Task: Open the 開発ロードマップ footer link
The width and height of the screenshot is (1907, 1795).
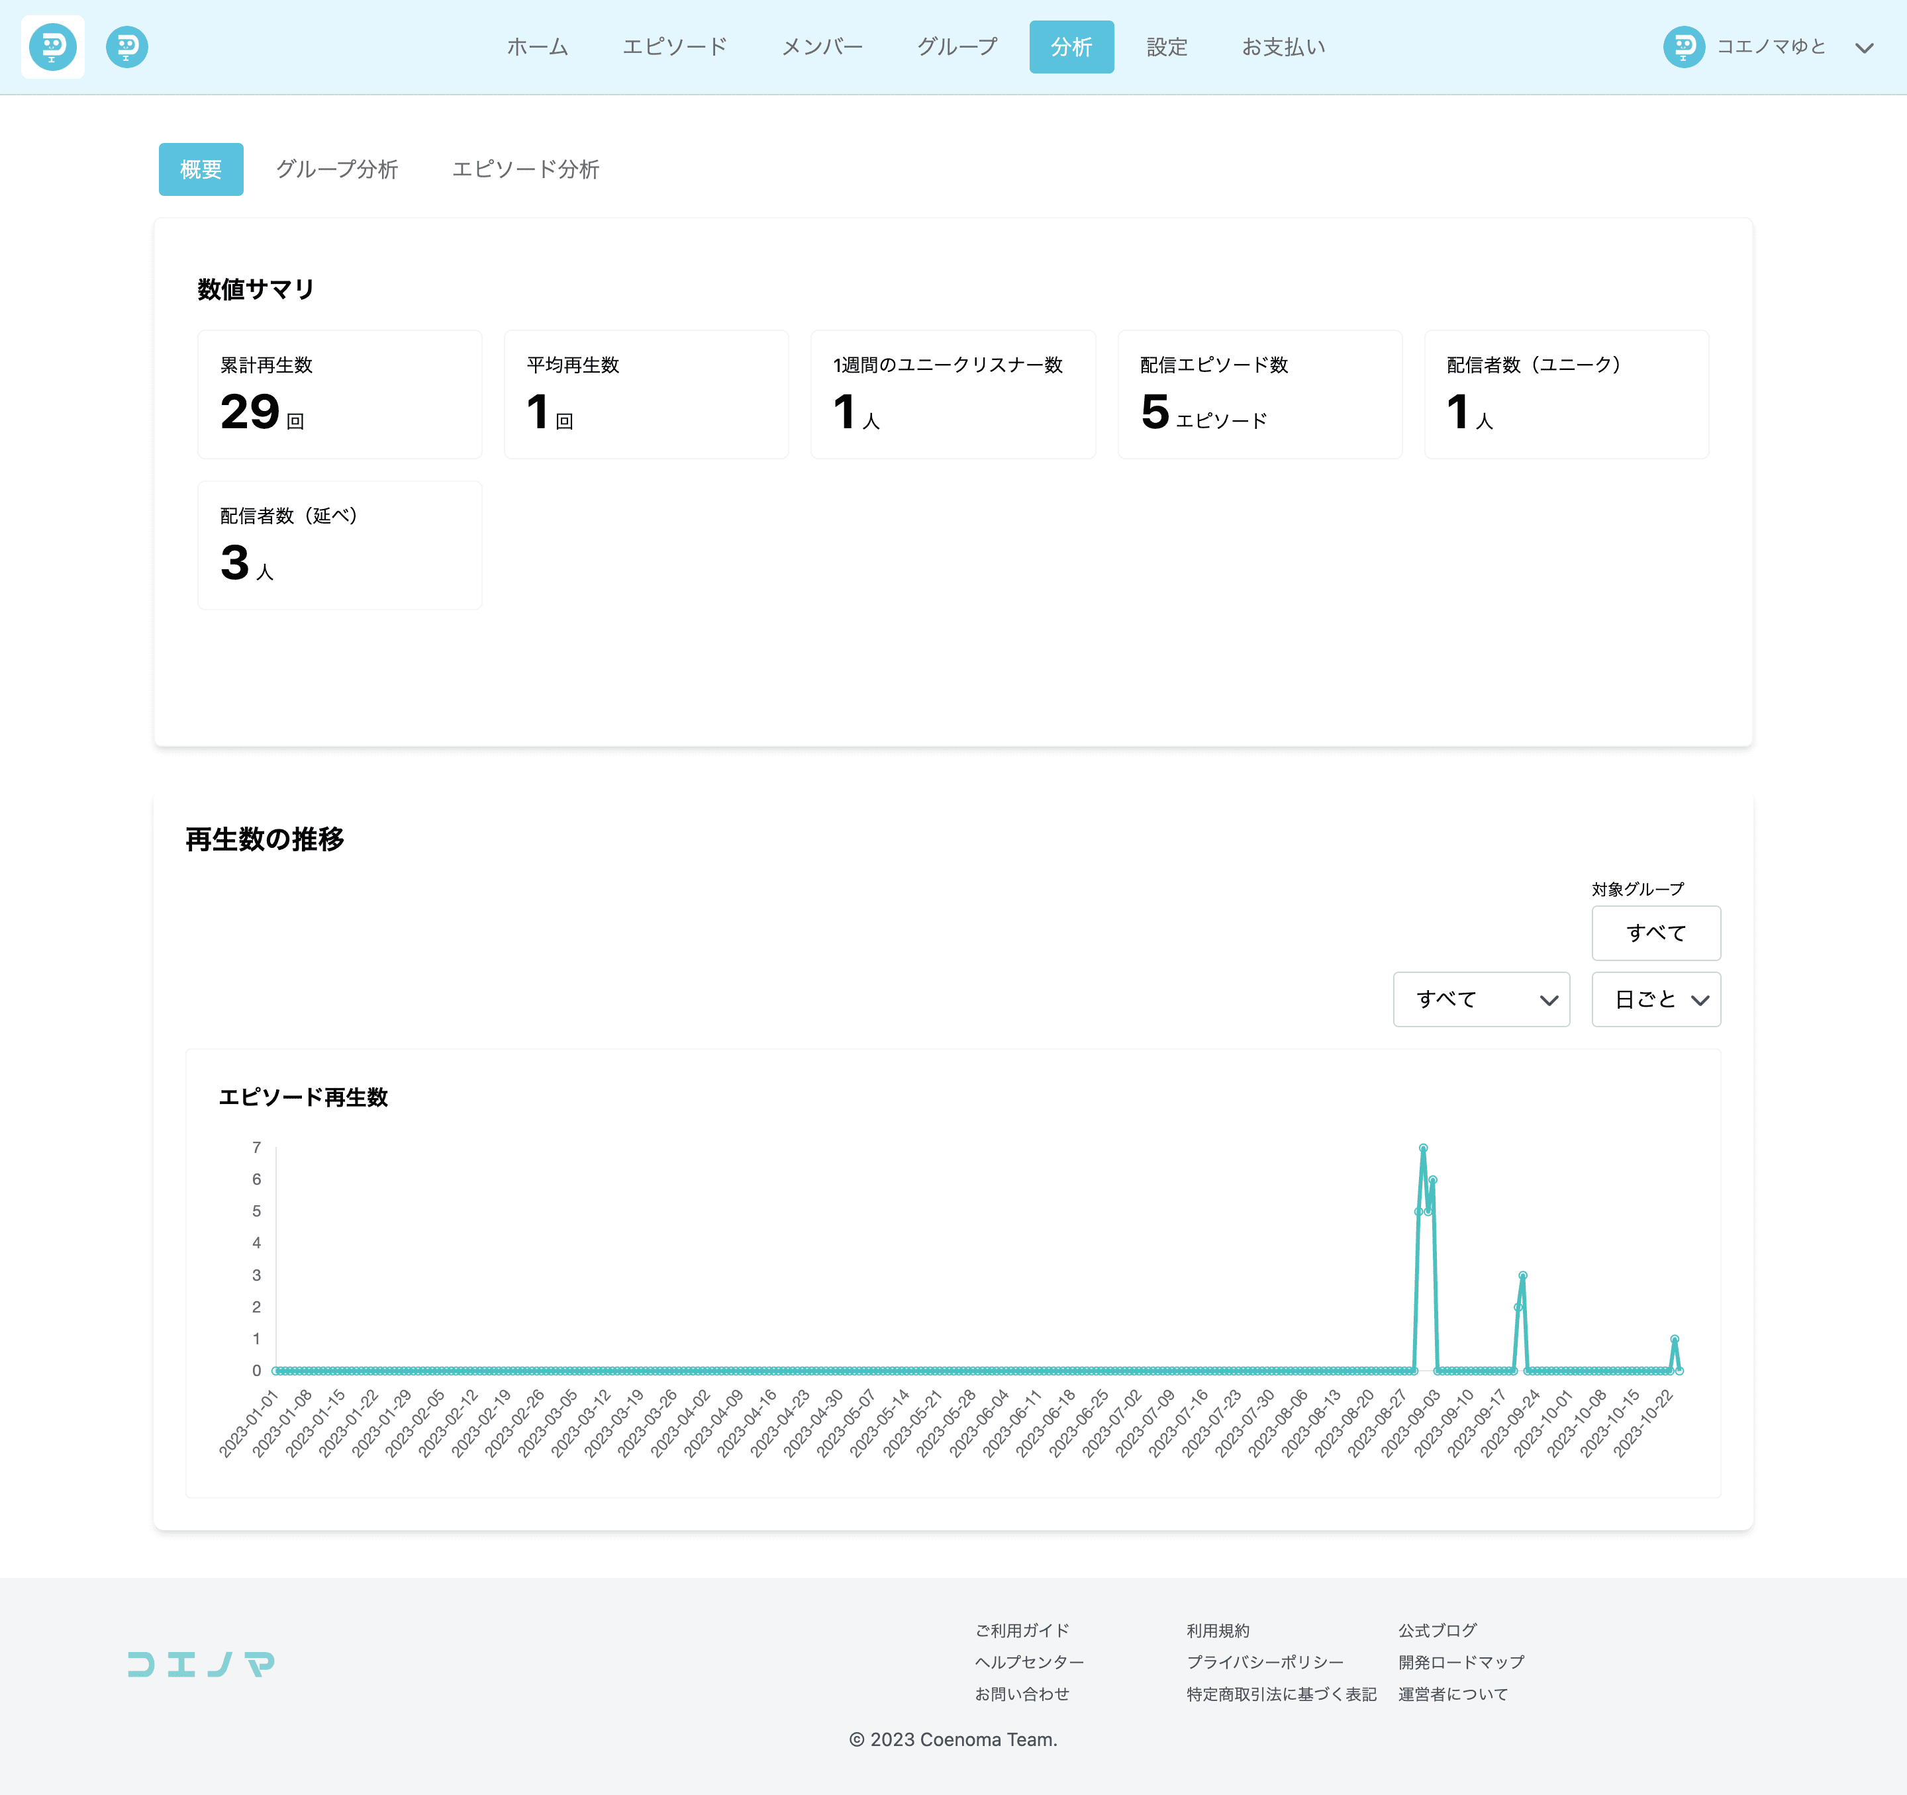Action: (x=1460, y=1662)
